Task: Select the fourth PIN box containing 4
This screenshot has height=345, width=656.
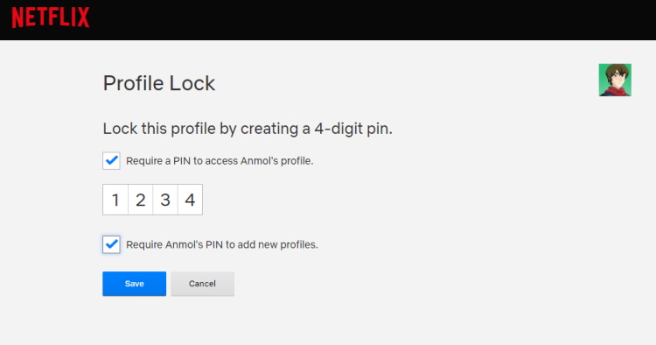Action: [191, 200]
